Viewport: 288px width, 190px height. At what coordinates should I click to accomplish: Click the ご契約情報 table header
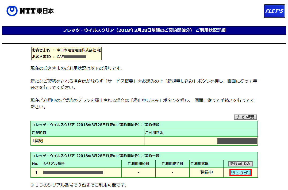point(144,125)
